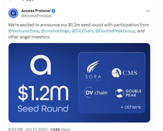The width and height of the screenshot is (163, 131).
Task: Open the @VenturesSora mention
Action: click(x=23, y=31)
